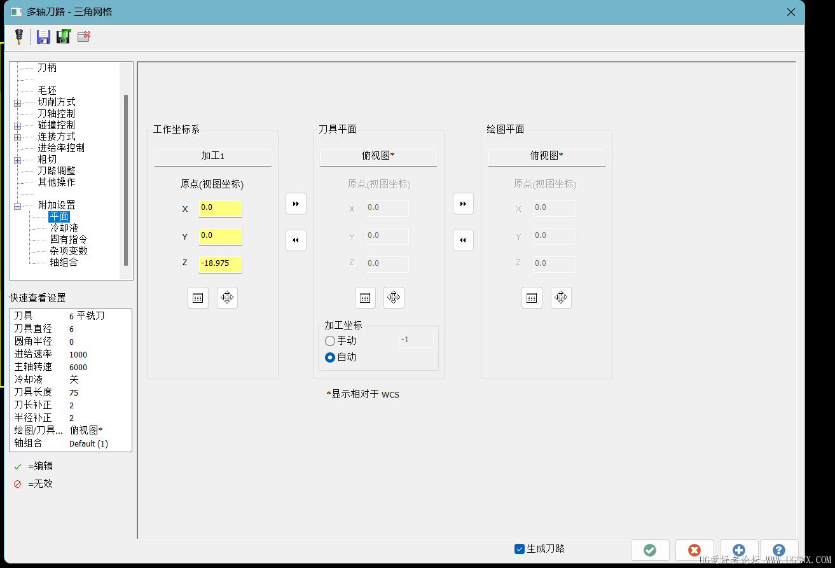Open plane selection list under 刀具平面
Screen dimensions: 835x568
(x=365, y=298)
